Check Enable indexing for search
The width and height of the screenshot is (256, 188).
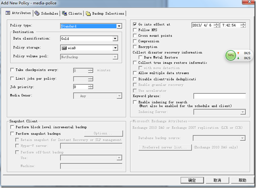point(135,102)
